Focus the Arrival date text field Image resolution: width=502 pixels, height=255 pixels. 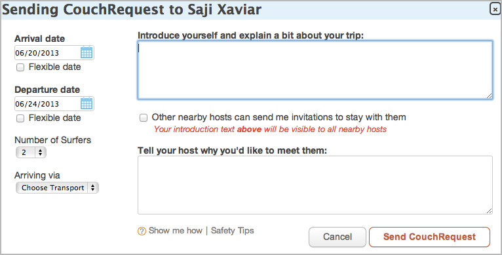click(47, 53)
